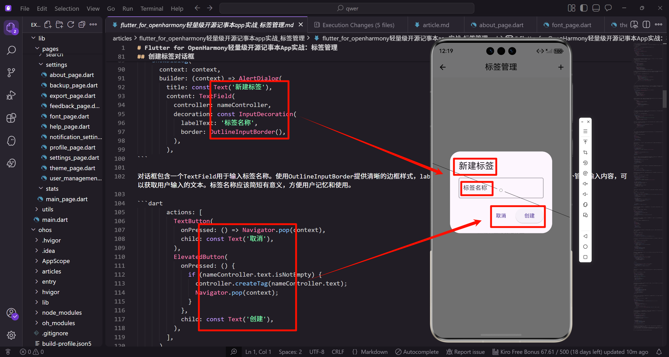Tap the 取消 button in the dialog

point(501,216)
